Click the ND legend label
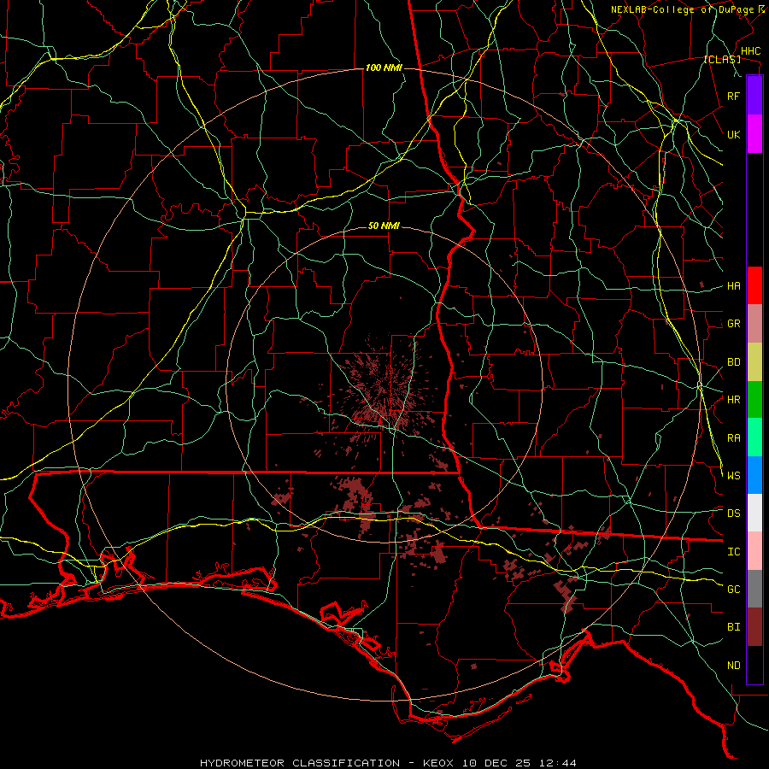The height and width of the screenshot is (769, 769). pyautogui.click(x=733, y=666)
